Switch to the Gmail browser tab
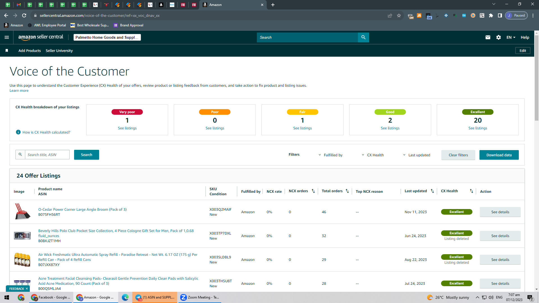Screen dimensions: 539x303 [x=19, y=5]
